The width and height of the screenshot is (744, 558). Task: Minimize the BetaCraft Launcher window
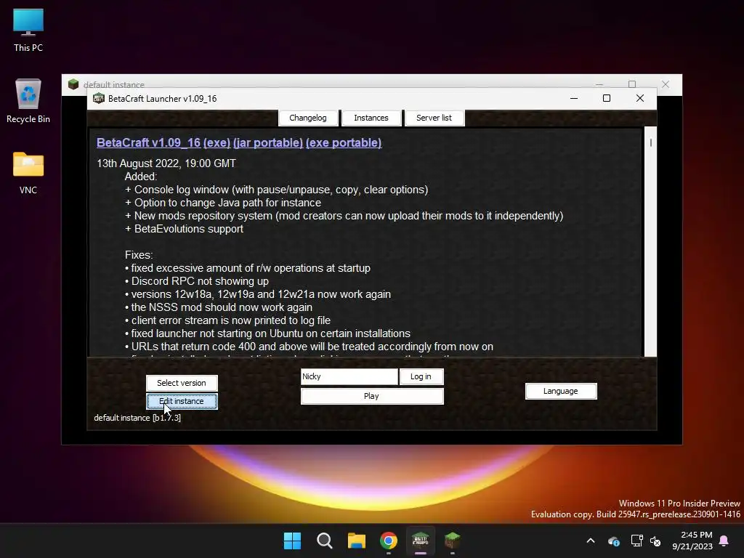[x=574, y=98]
